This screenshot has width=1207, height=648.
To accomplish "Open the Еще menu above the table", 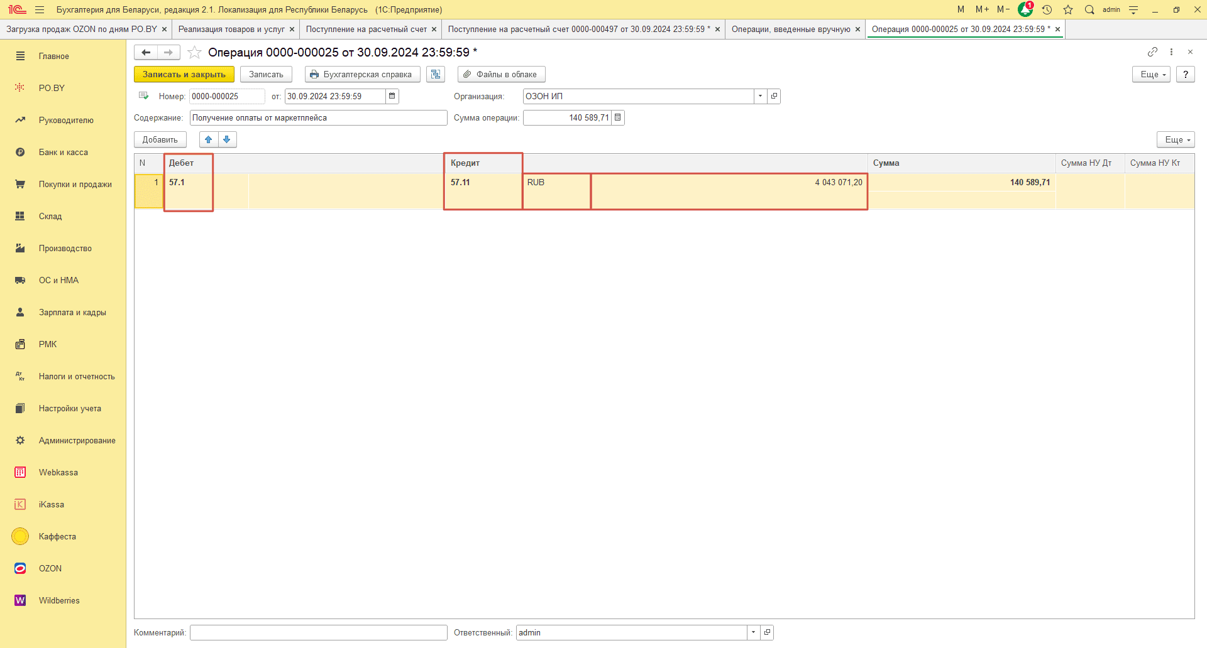I will (1176, 139).
